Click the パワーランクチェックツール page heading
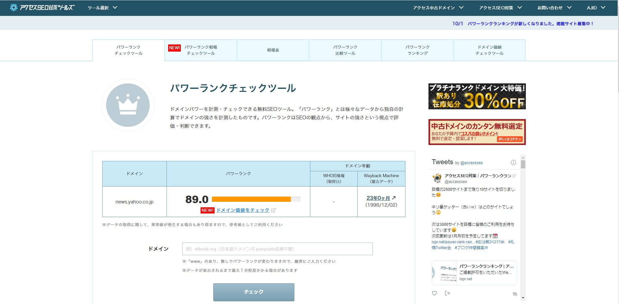The width and height of the screenshot is (619, 304). (x=233, y=88)
